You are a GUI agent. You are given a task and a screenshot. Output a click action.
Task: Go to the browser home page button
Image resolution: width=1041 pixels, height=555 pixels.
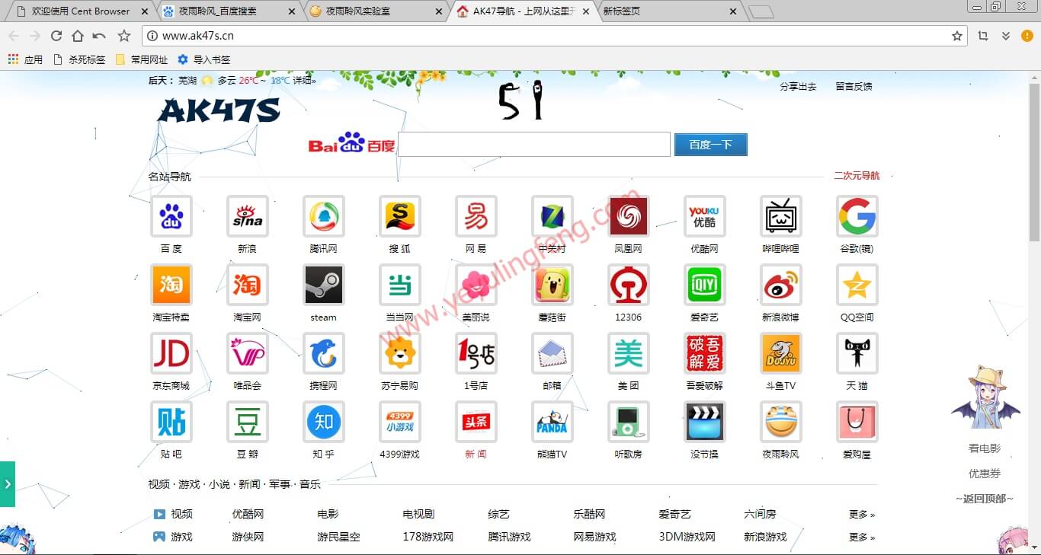coord(78,36)
